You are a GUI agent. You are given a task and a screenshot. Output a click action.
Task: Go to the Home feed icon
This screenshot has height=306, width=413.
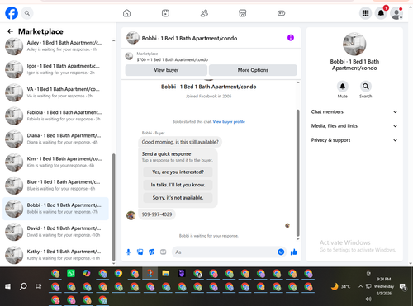tap(126, 13)
